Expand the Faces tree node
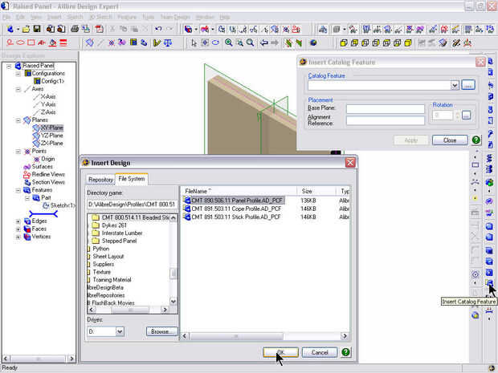The width and height of the screenshot is (498, 373). pos(18,229)
